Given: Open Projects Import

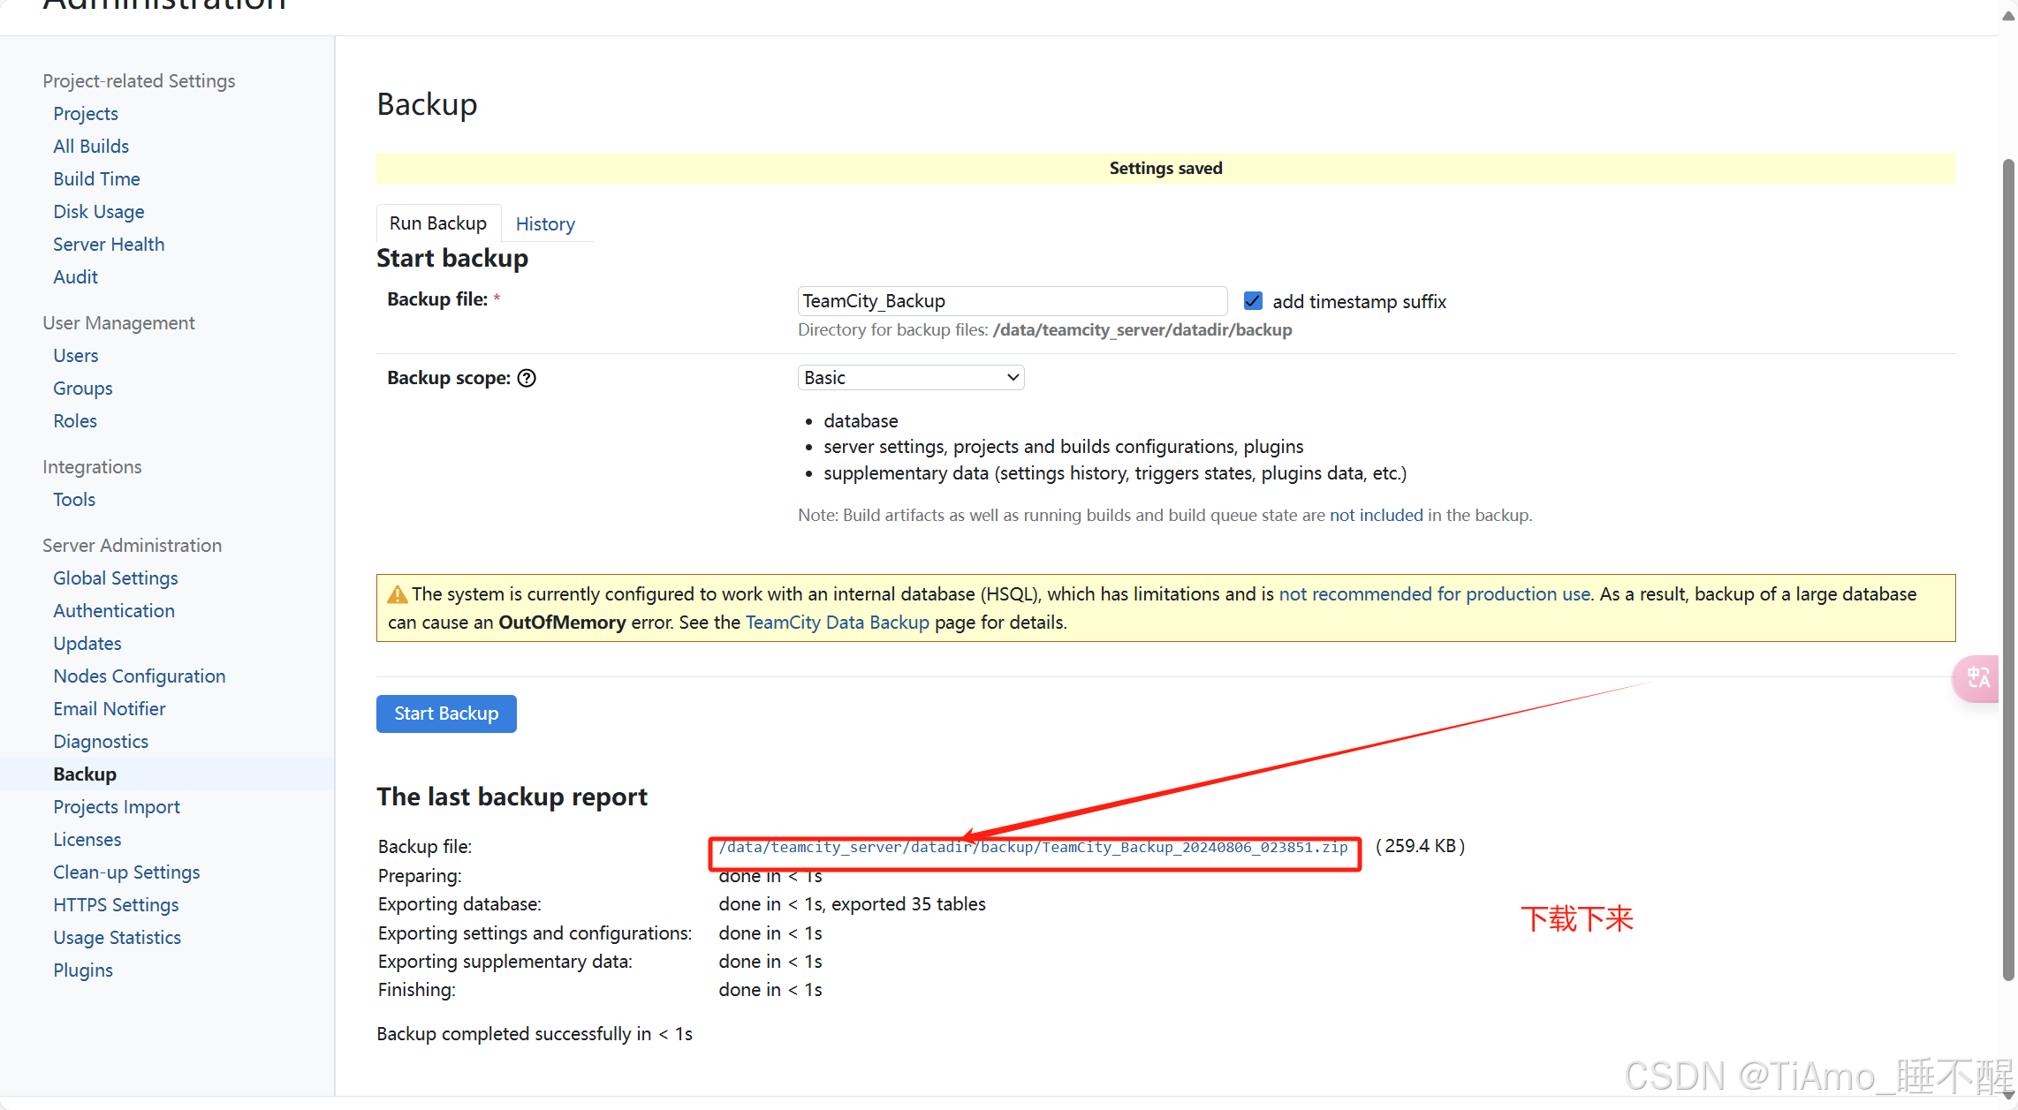Looking at the screenshot, I should coord(117,807).
